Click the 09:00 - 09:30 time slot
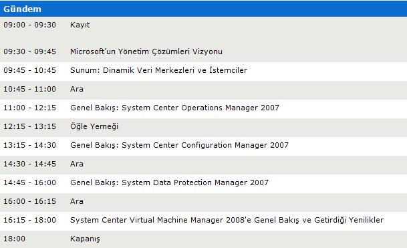 [29, 25]
